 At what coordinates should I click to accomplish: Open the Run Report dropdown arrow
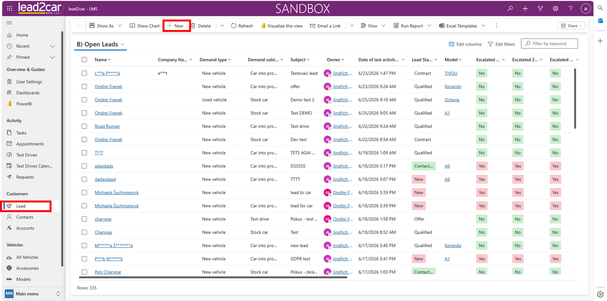coord(429,26)
